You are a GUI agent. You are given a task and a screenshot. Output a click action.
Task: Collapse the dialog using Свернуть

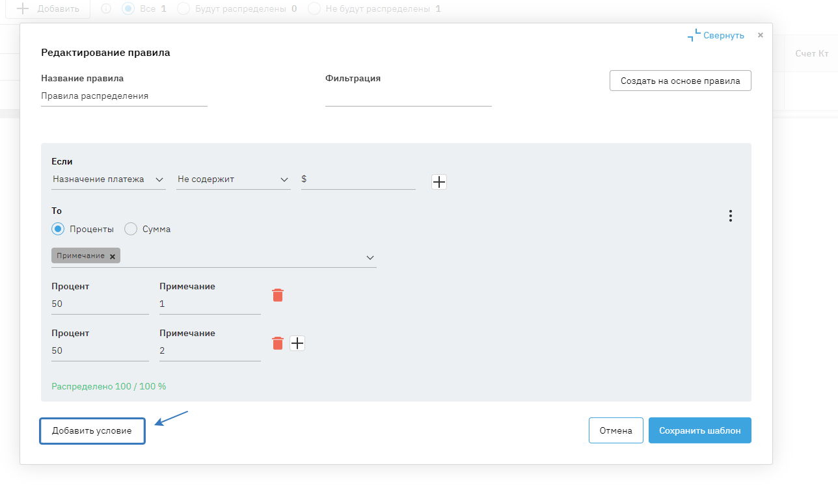[716, 36]
